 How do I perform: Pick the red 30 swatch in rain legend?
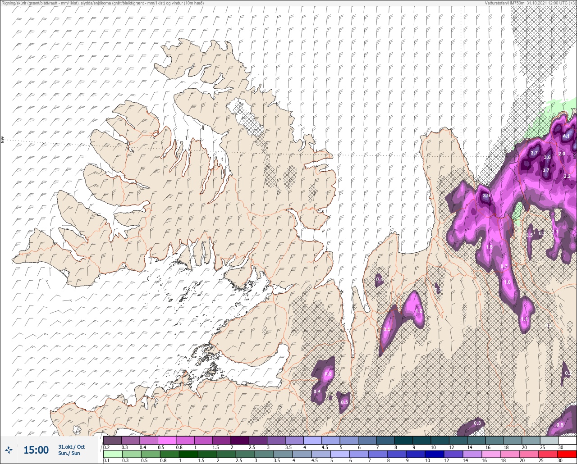point(567,454)
